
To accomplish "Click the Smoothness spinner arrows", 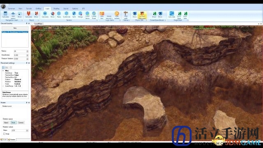I will pyautogui.click(x=28, y=55).
